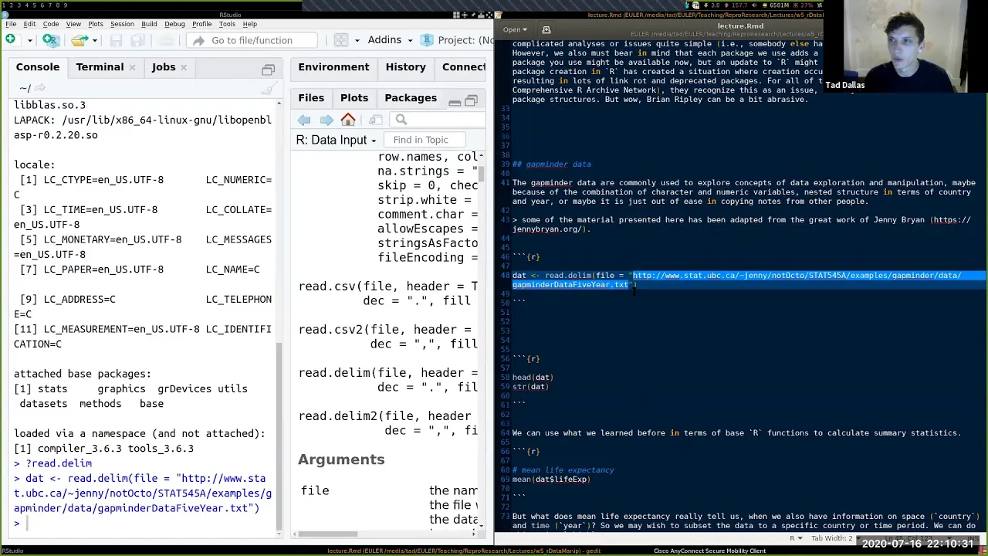This screenshot has height=556, width=988.
Task: Maximize the Files/Help pane
Action: [x=471, y=101]
